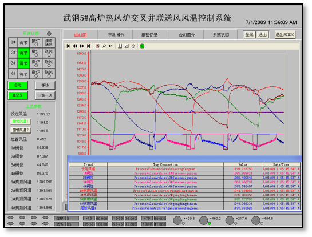Select the 设定风温 row in trend table
This screenshot has height=237, width=312.
pos(184,169)
